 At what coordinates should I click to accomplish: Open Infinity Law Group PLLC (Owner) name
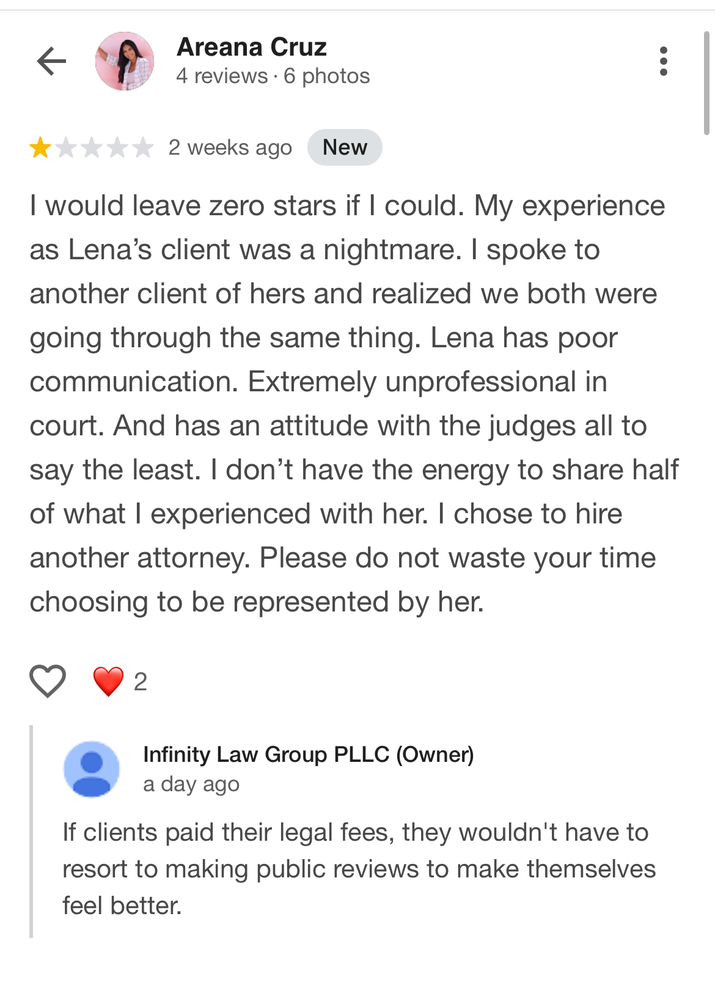[308, 755]
